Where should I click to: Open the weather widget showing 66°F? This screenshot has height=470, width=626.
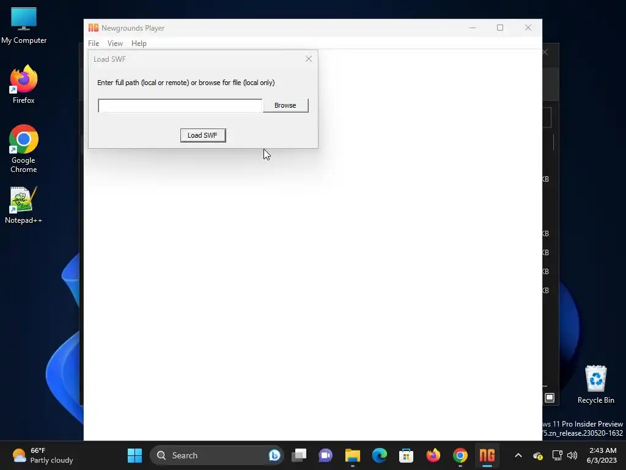pos(43,455)
